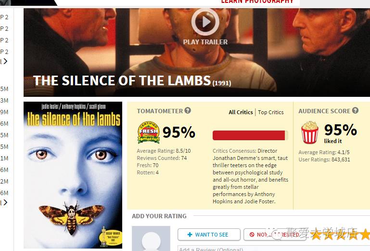The width and height of the screenshot is (370, 251).
Task: Expand the upper left sidebar chevron
Action: (5, 61)
